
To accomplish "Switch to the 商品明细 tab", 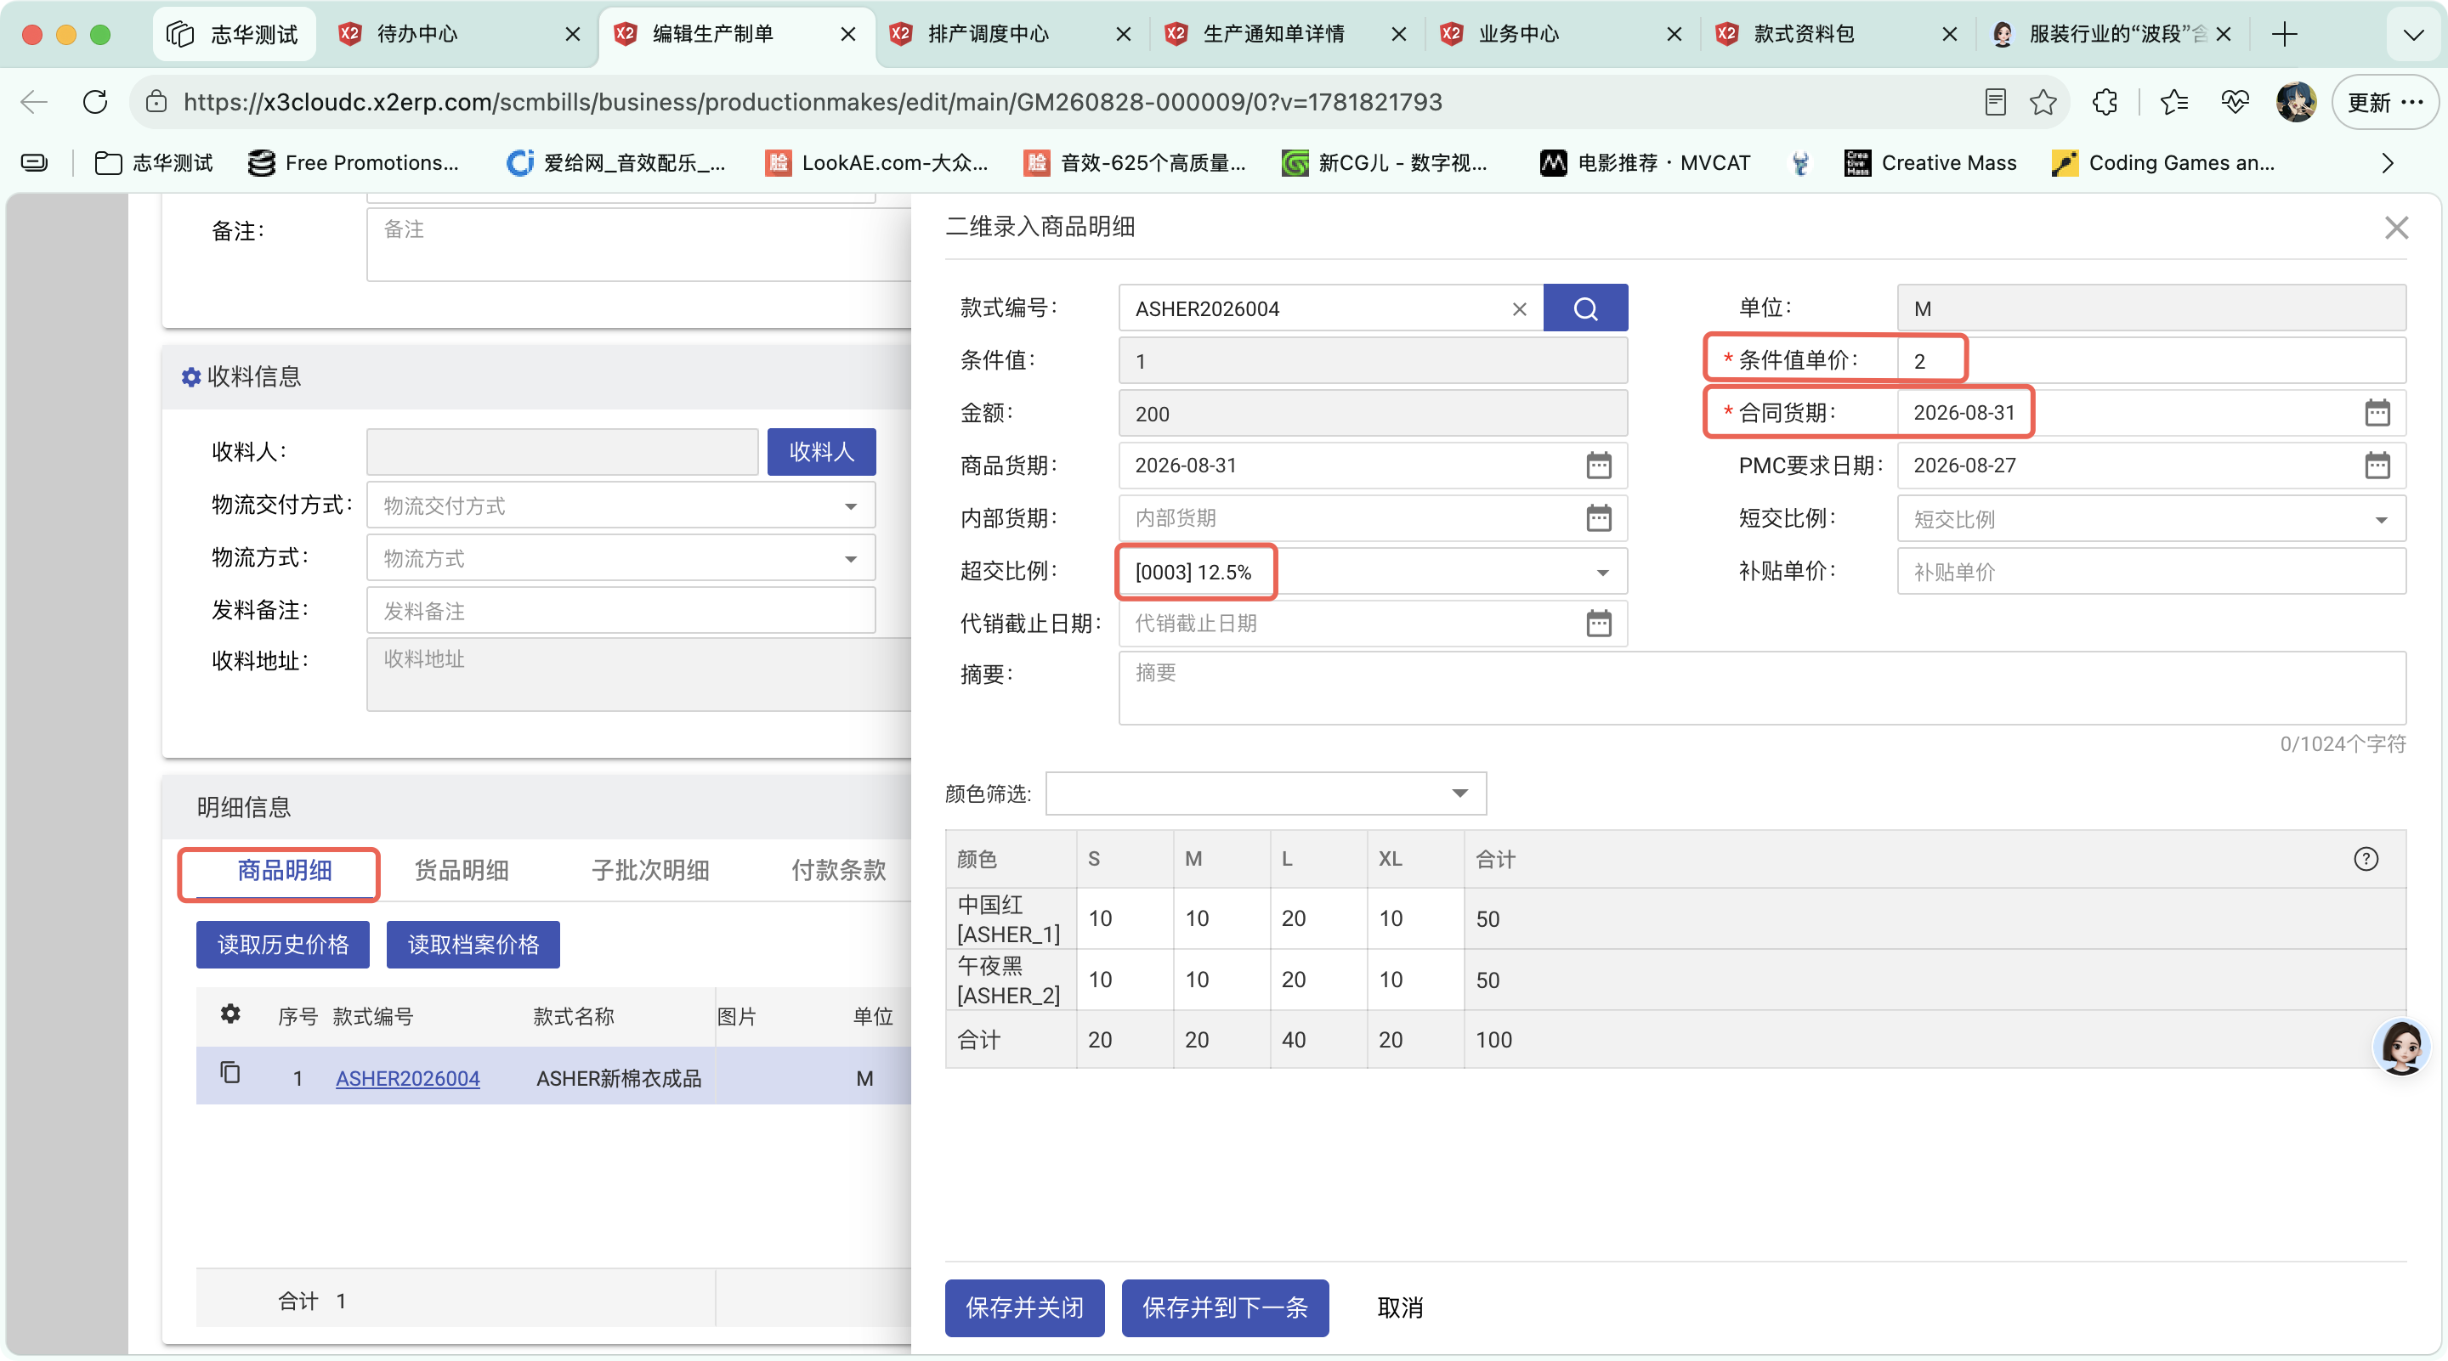I will pos(284,871).
